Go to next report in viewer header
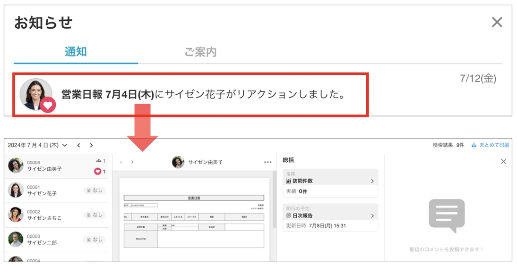Image resolution: width=517 pixels, height=265 pixels. point(132,162)
